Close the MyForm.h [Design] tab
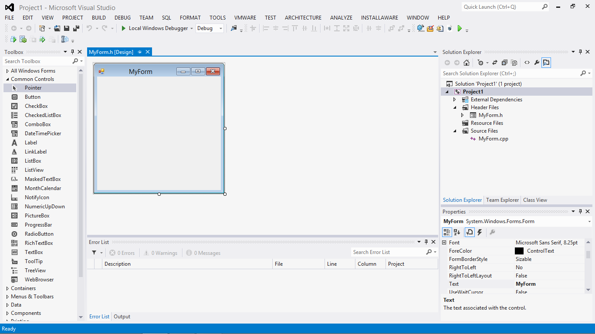Image resolution: width=595 pixels, height=334 pixels. pyautogui.click(x=148, y=52)
